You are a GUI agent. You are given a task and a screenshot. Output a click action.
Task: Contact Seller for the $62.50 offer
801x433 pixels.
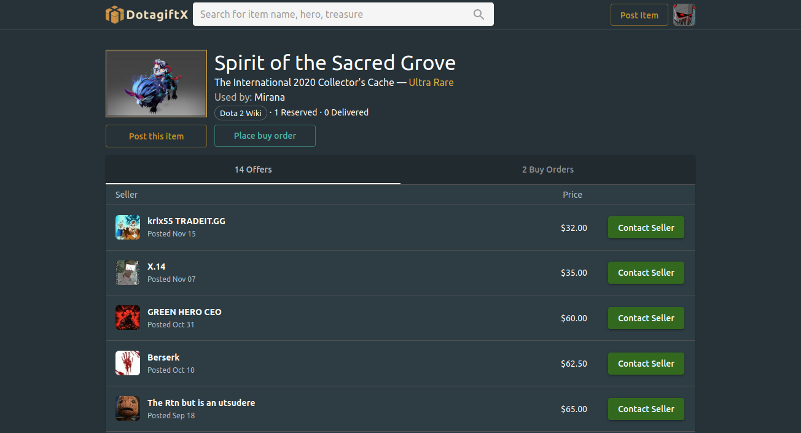pos(646,364)
